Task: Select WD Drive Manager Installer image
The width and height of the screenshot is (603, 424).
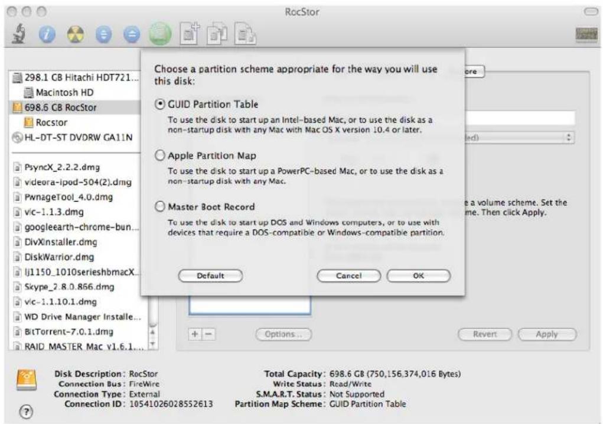Action: (79, 316)
